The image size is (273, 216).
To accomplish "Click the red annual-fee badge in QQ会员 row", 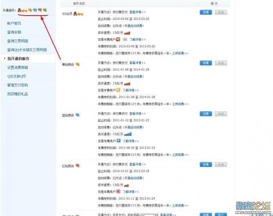I will 118,39.
